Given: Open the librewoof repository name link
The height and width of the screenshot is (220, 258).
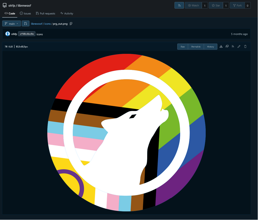Looking at the screenshot, I should [24, 6].
